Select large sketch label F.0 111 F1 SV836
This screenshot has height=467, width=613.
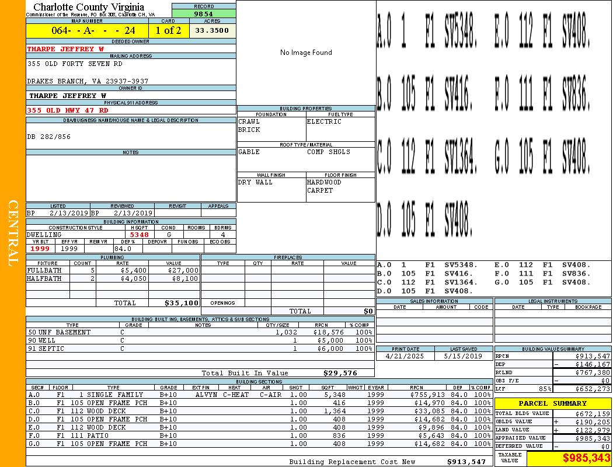[542, 93]
